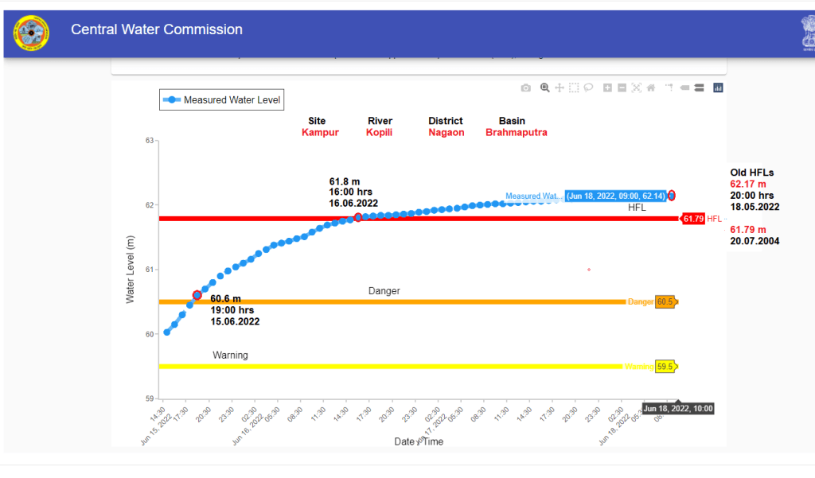The height and width of the screenshot is (478, 815).
Task: Click the Zoom In plus icon
Action: click(607, 88)
